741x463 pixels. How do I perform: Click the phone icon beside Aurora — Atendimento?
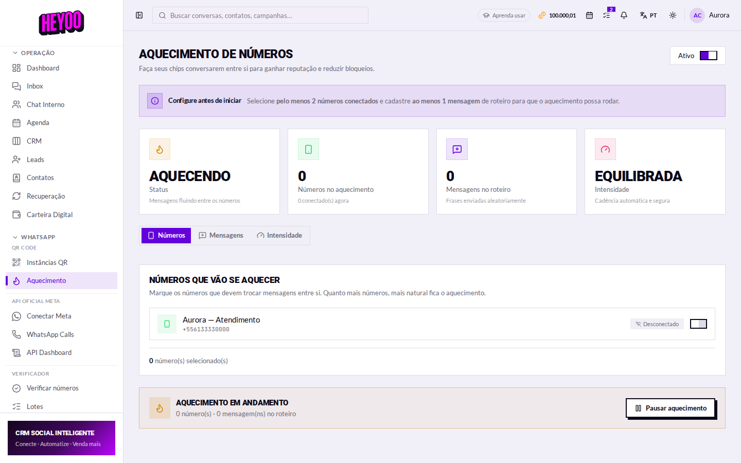coord(167,324)
